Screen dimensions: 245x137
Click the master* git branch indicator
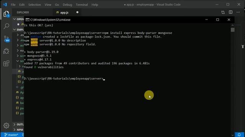pos(11,135)
